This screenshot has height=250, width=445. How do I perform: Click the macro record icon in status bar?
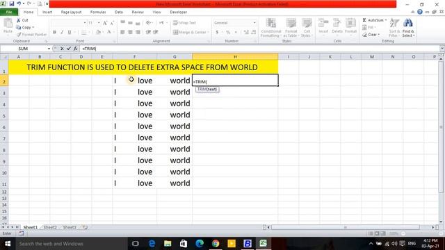coord(22,233)
